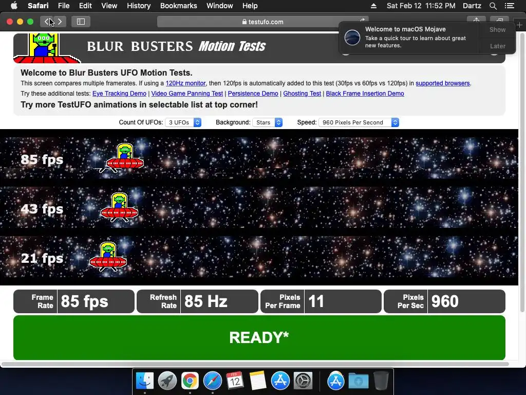Image resolution: width=526 pixels, height=395 pixels.
Task: Click the Welcome to macOS Mojave notification
Action: point(409,38)
